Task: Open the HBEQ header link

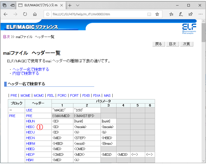Action: (x=30, y=149)
